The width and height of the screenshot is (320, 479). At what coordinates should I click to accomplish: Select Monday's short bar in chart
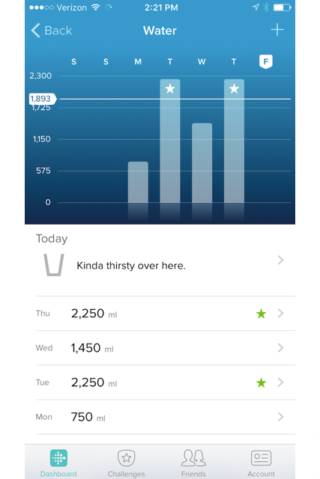pos(138,182)
